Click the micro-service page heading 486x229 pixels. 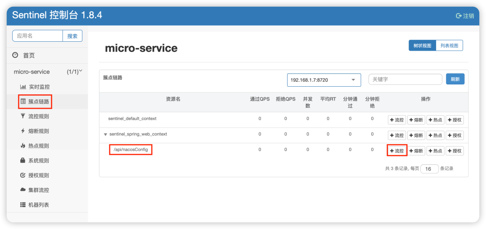[141, 48]
